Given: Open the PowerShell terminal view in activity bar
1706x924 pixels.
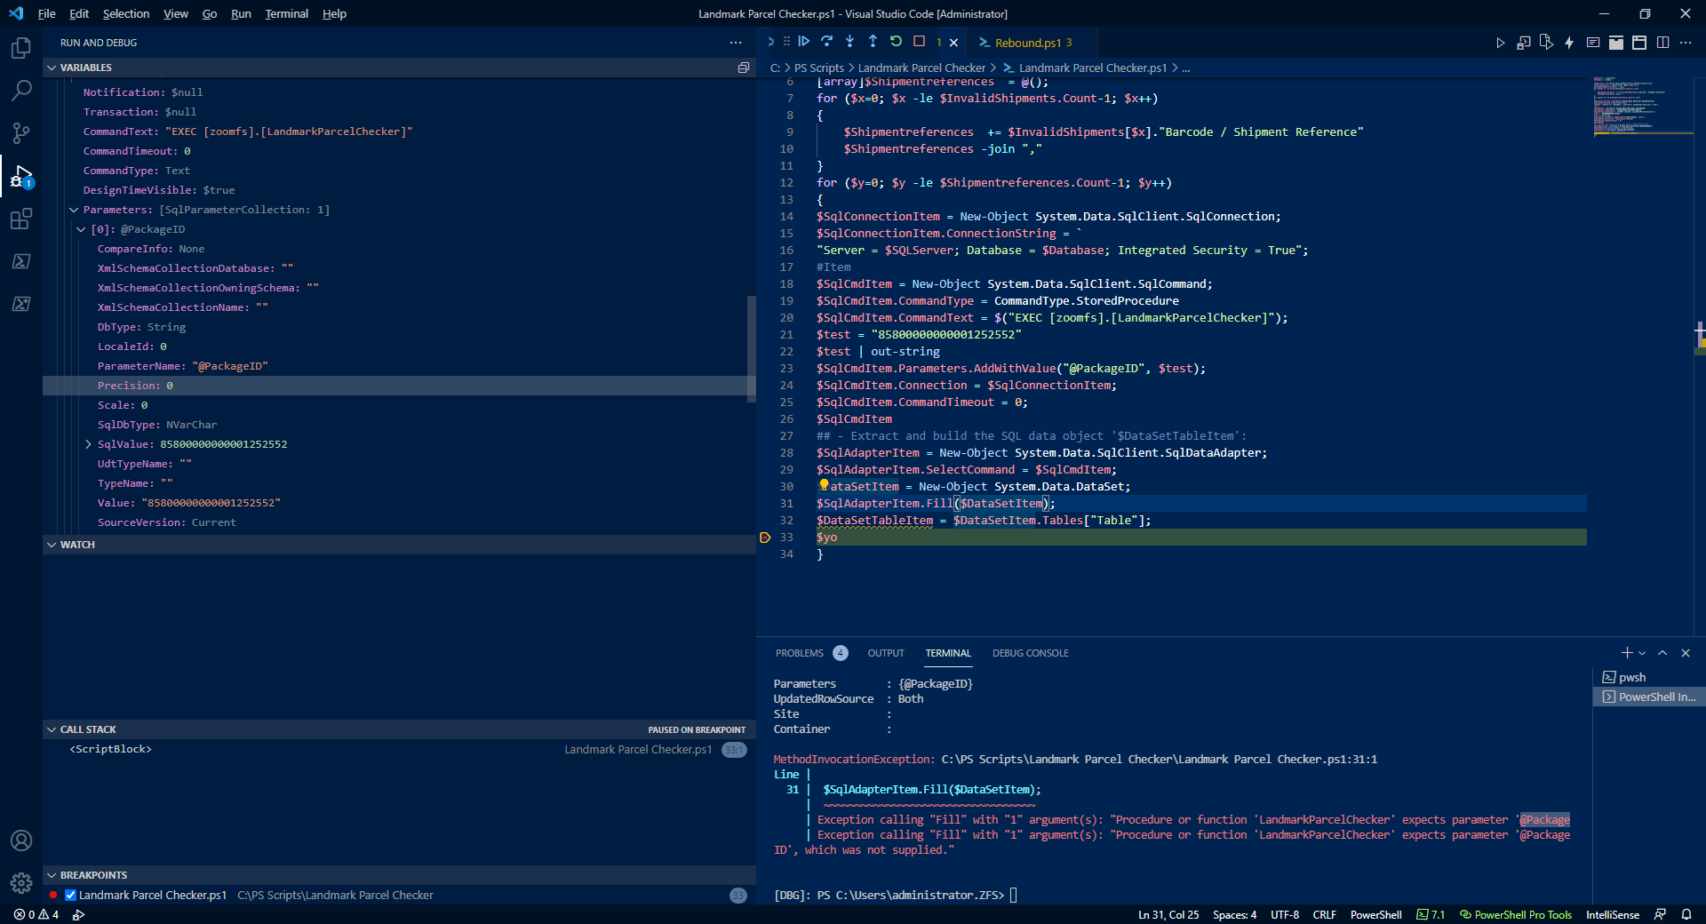Looking at the screenshot, I should pyautogui.click(x=21, y=261).
